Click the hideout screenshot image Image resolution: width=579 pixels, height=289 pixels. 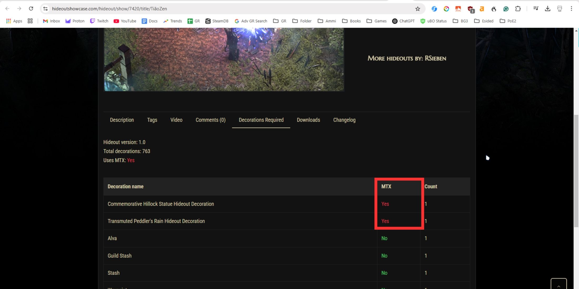[224, 60]
